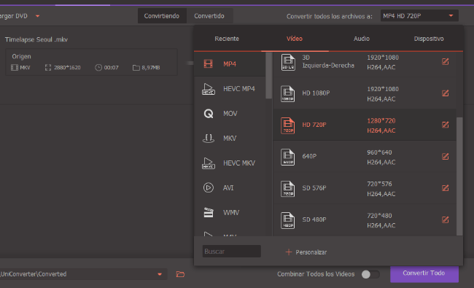The image size is (474, 288).
Task: Open the Convirtiendo tab
Action: (x=162, y=16)
